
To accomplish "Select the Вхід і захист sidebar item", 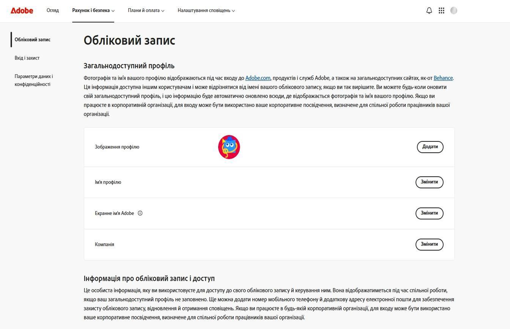I will pos(27,58).
